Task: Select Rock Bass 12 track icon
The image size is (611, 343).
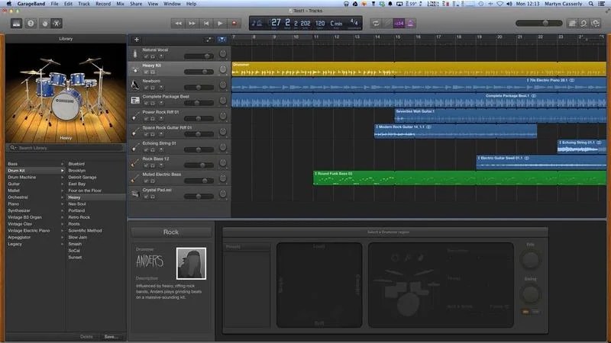Action: point(135,162)
